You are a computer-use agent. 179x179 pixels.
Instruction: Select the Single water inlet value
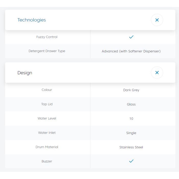pyautogui.click(x=131, y=133)
